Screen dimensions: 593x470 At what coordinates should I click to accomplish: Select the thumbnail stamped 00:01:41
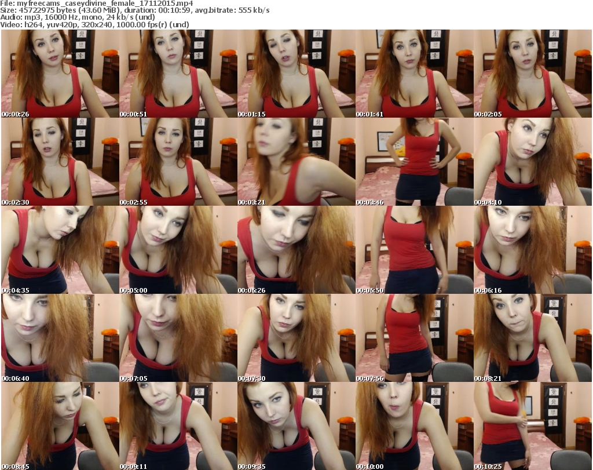[x=415, y=74]
